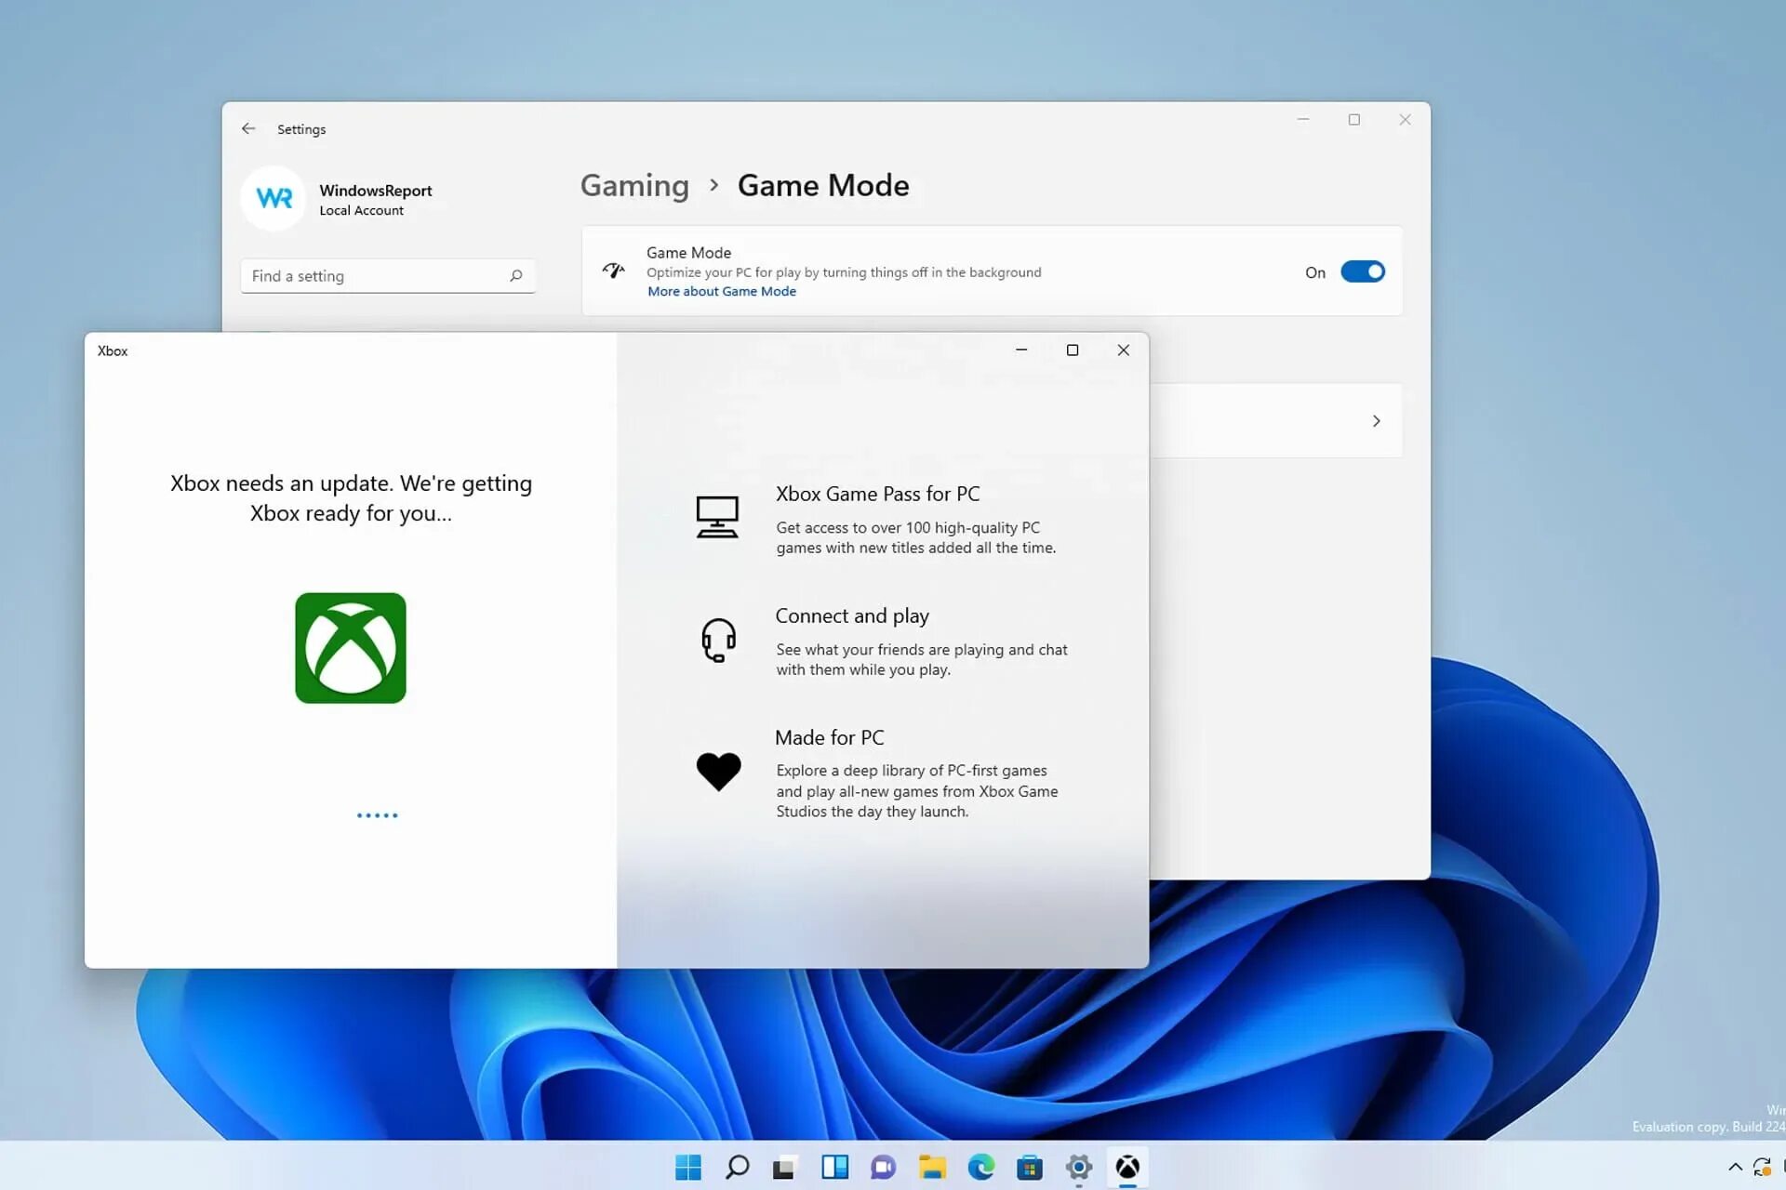Show hidden system tray icons
The height and width of the screenshot is (1190, 1786).
[x=1735, y=1167]
